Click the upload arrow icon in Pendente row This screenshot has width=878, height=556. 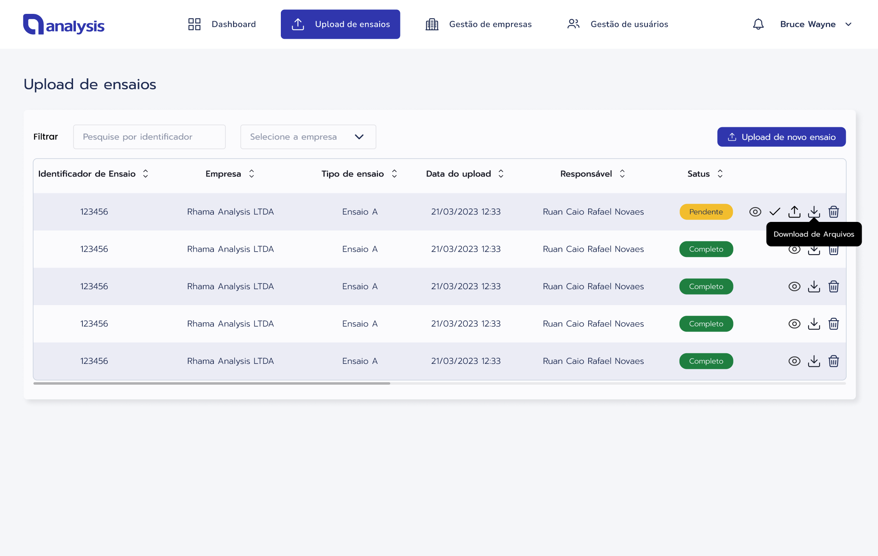[x=794, y=212]
